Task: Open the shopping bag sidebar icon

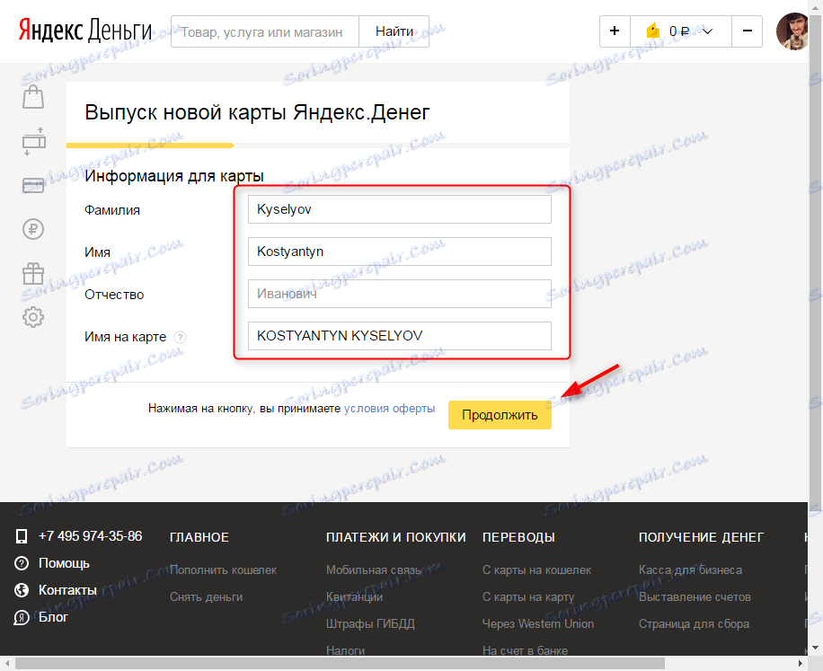Action: [33, 97]
